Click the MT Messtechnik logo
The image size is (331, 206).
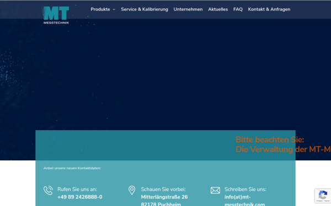[x=56, y=15]
